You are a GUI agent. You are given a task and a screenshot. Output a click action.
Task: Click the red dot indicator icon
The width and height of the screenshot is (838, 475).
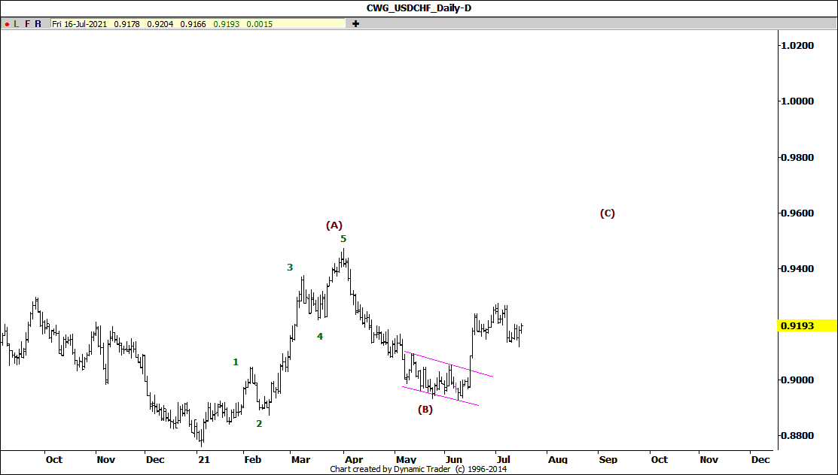coord(7,24)
